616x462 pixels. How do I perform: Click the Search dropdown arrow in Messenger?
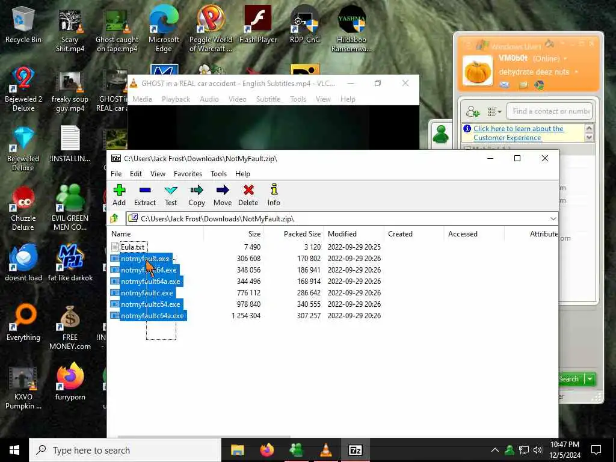(x=590, y=379)
